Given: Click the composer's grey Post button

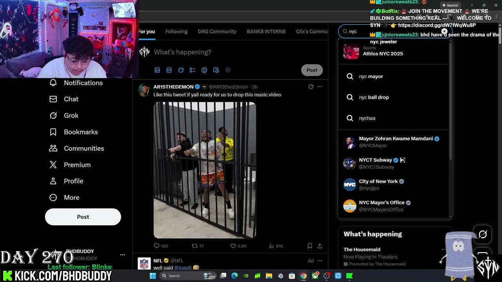Looking at the screenshot, I should (x=312, y=70).
